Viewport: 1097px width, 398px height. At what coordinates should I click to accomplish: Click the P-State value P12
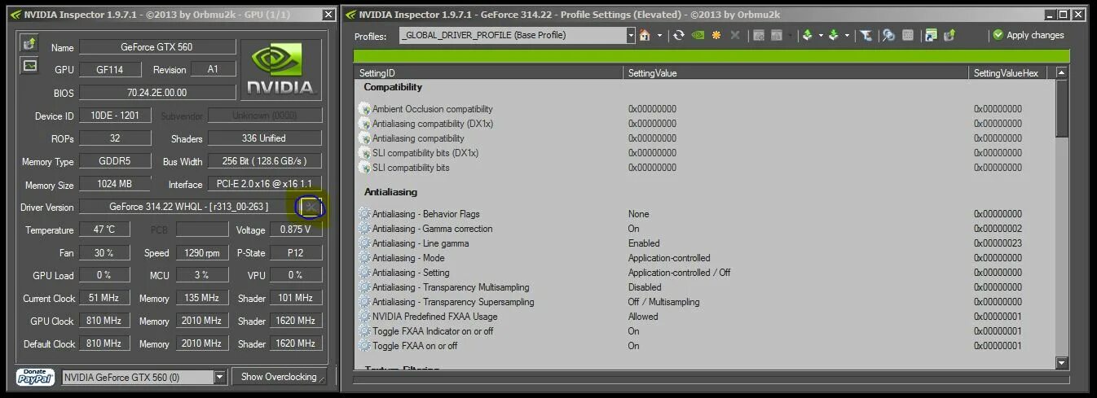[x=295, y=253]
